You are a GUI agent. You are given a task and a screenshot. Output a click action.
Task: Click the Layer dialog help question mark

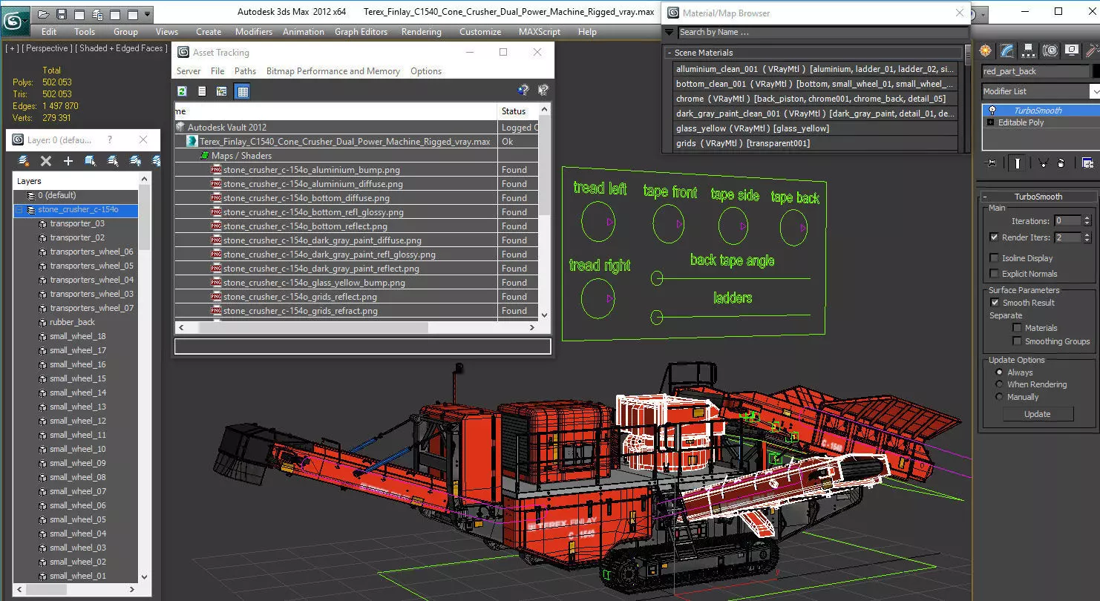[x=110, y=139]
